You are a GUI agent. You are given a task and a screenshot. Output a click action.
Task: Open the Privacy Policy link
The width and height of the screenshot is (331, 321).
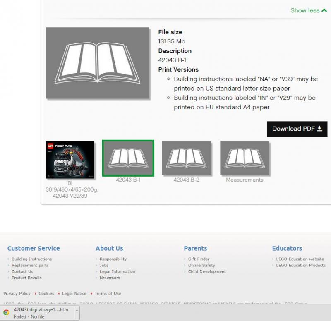coord(17,293)
